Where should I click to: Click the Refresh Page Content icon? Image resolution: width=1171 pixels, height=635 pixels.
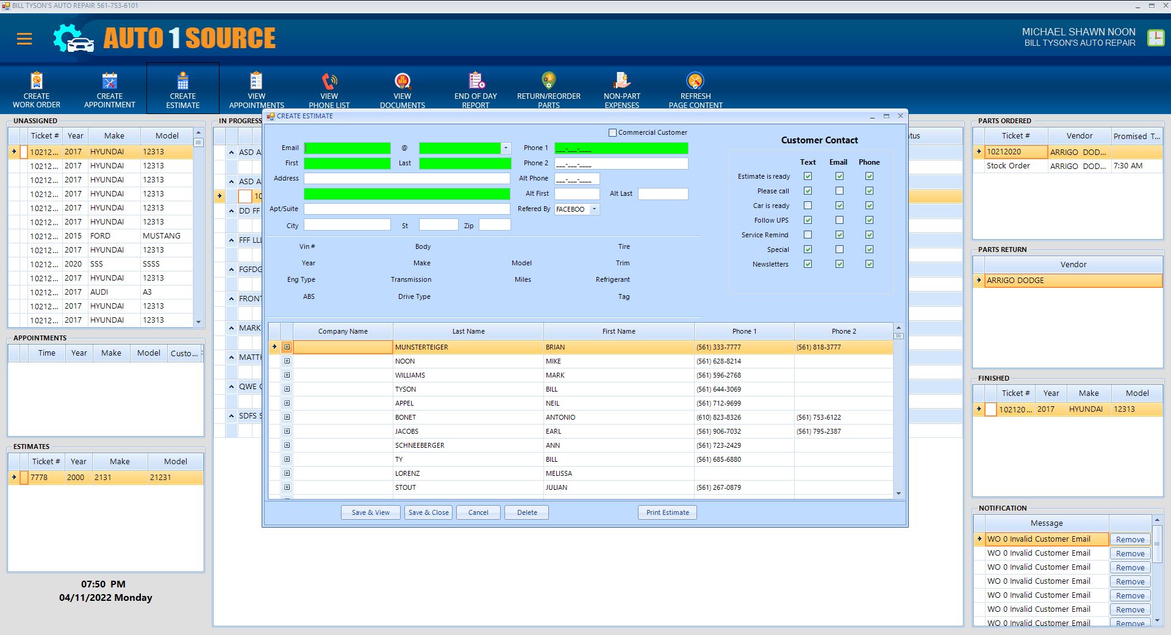click(x=695, y=81)
